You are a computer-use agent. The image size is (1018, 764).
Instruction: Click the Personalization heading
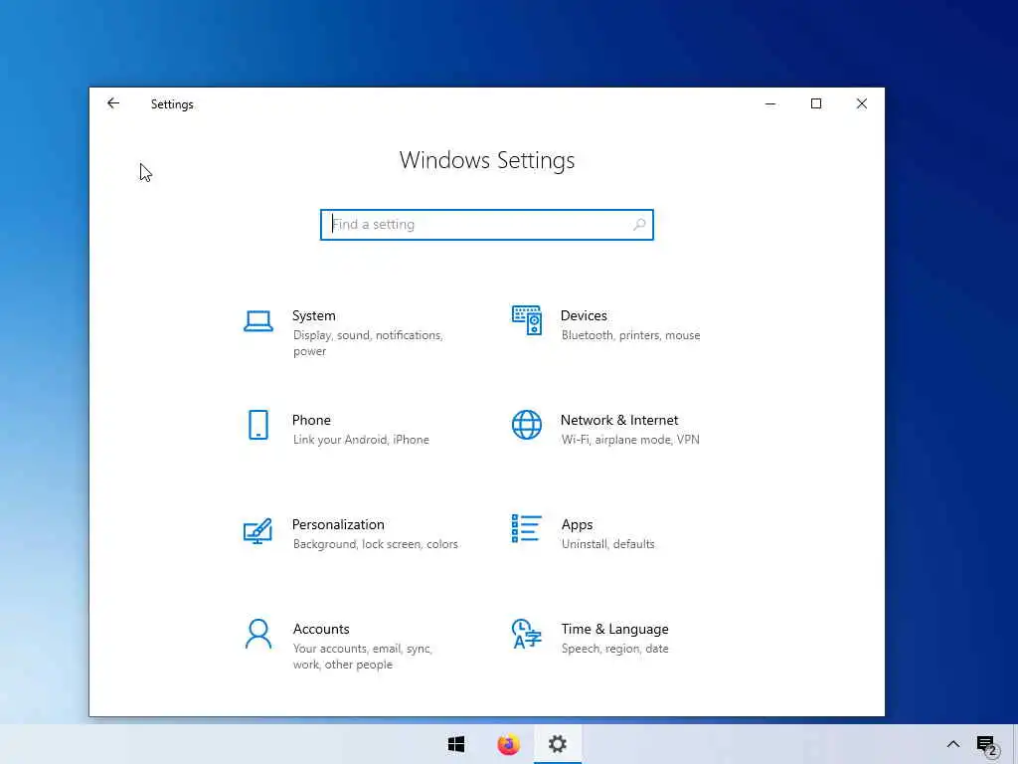pos(338,524)
